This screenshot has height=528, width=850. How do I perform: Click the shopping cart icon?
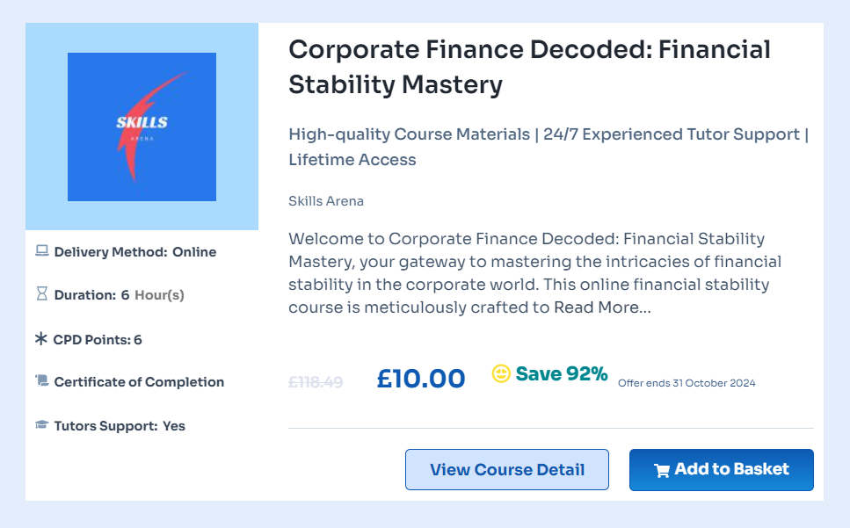coord(662,471)
